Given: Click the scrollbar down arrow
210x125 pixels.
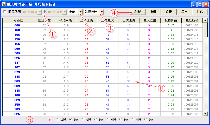Looking at the screenshot, I should click(205, 114).
